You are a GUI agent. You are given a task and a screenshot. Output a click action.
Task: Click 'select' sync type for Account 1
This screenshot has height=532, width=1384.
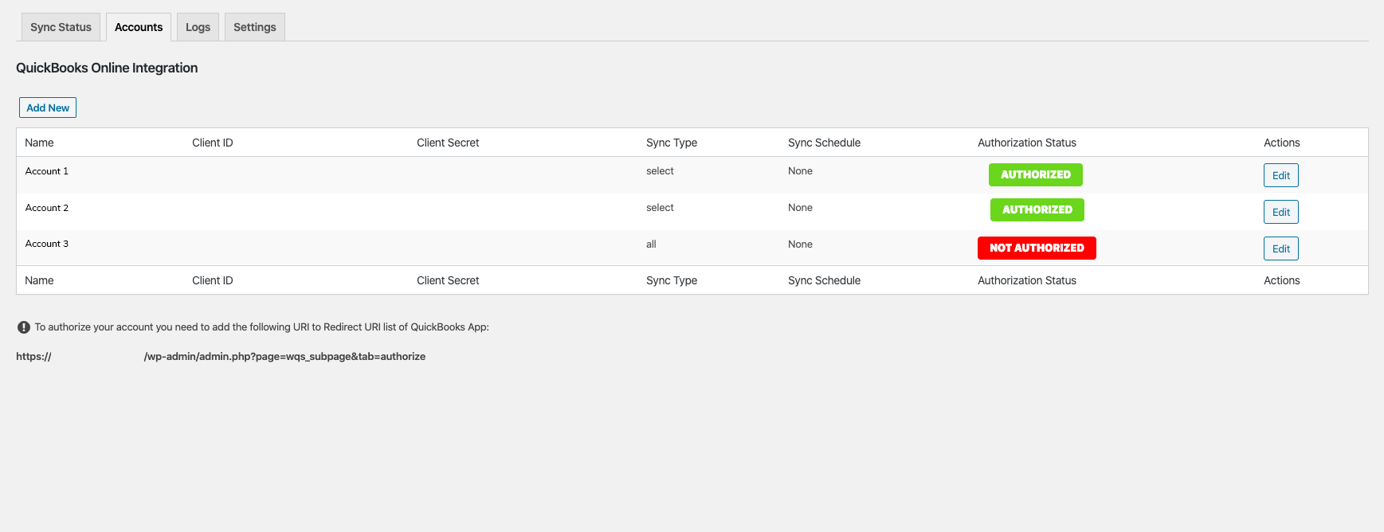(660, 171)
